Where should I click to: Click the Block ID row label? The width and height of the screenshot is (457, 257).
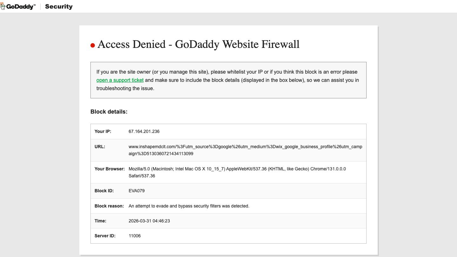104,191
